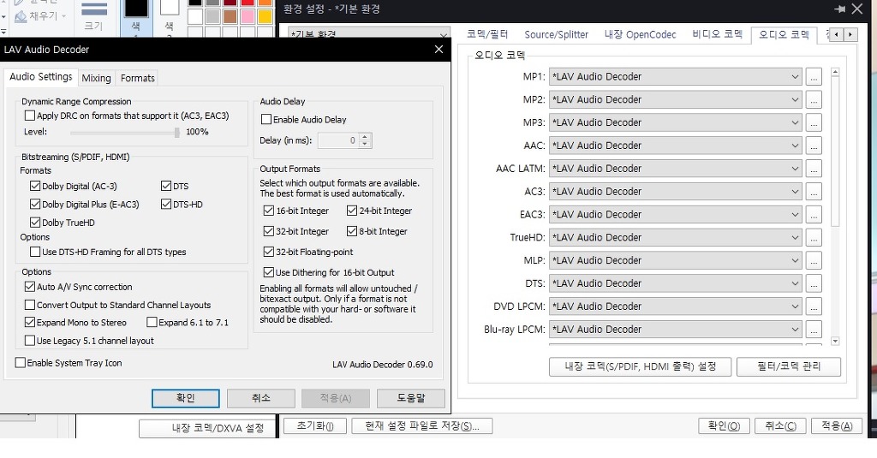Uncheck DTS-HD bitstreaming checkbox

[166, 204]
